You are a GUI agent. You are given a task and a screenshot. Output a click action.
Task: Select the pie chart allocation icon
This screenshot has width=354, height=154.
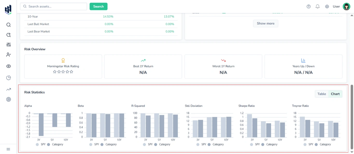pos(8,77)
